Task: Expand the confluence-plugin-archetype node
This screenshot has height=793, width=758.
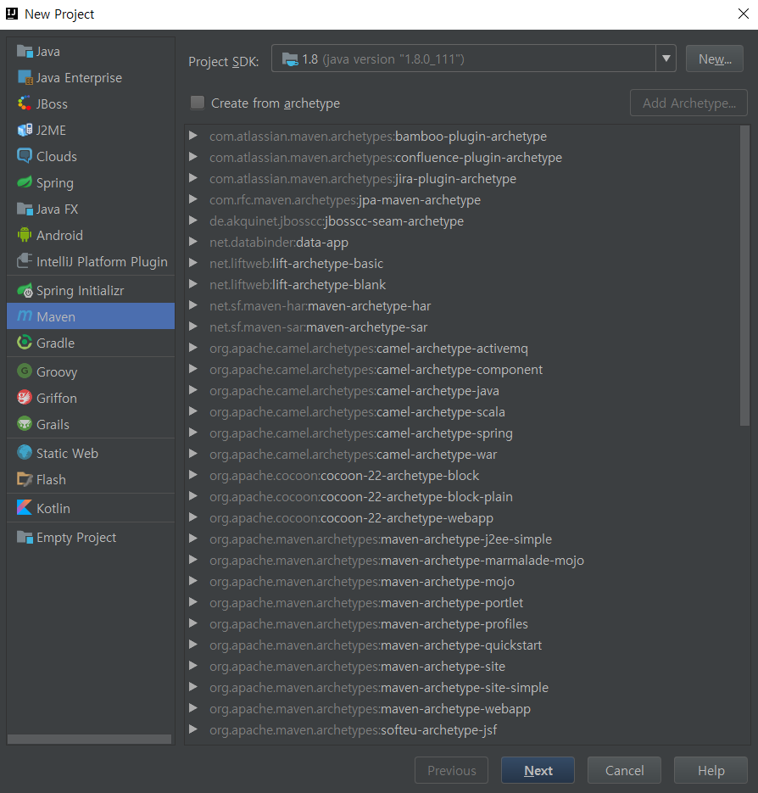Action: pos(192,157)
